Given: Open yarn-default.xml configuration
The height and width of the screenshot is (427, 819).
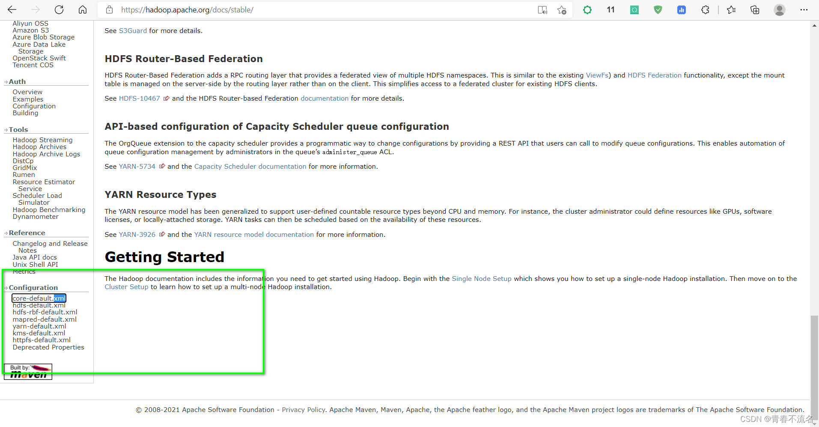Looking at the screenshot, I should point(39,326).
